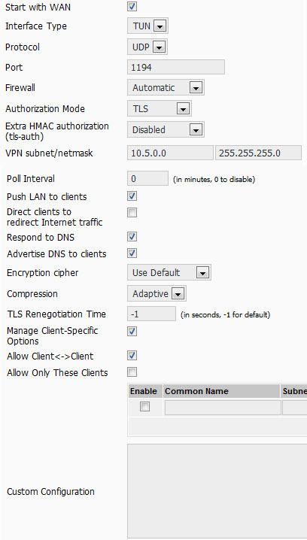The image size is (307, 540).
Task: Click the Poll Interval input field
Action: [147, 179]
